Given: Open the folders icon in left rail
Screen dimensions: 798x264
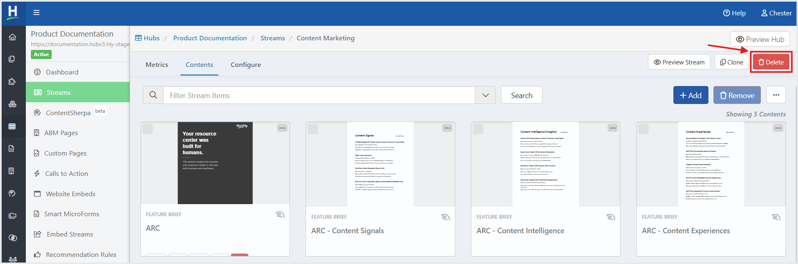Looking at the screenshot, I should (13, 215).
